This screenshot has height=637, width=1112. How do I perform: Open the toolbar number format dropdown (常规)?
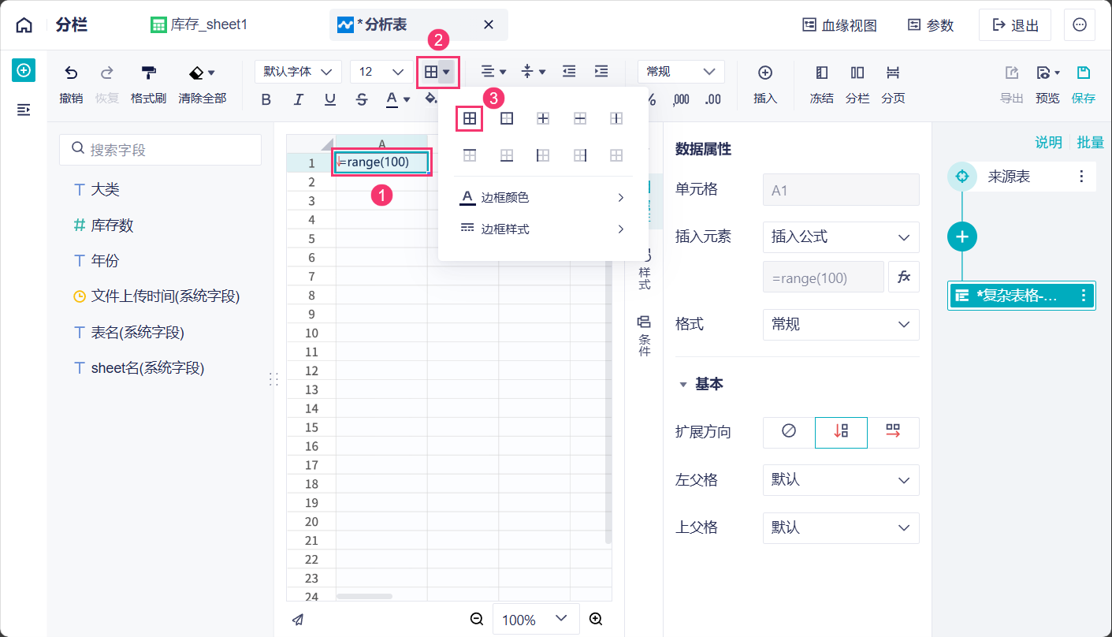coord(681,72)
